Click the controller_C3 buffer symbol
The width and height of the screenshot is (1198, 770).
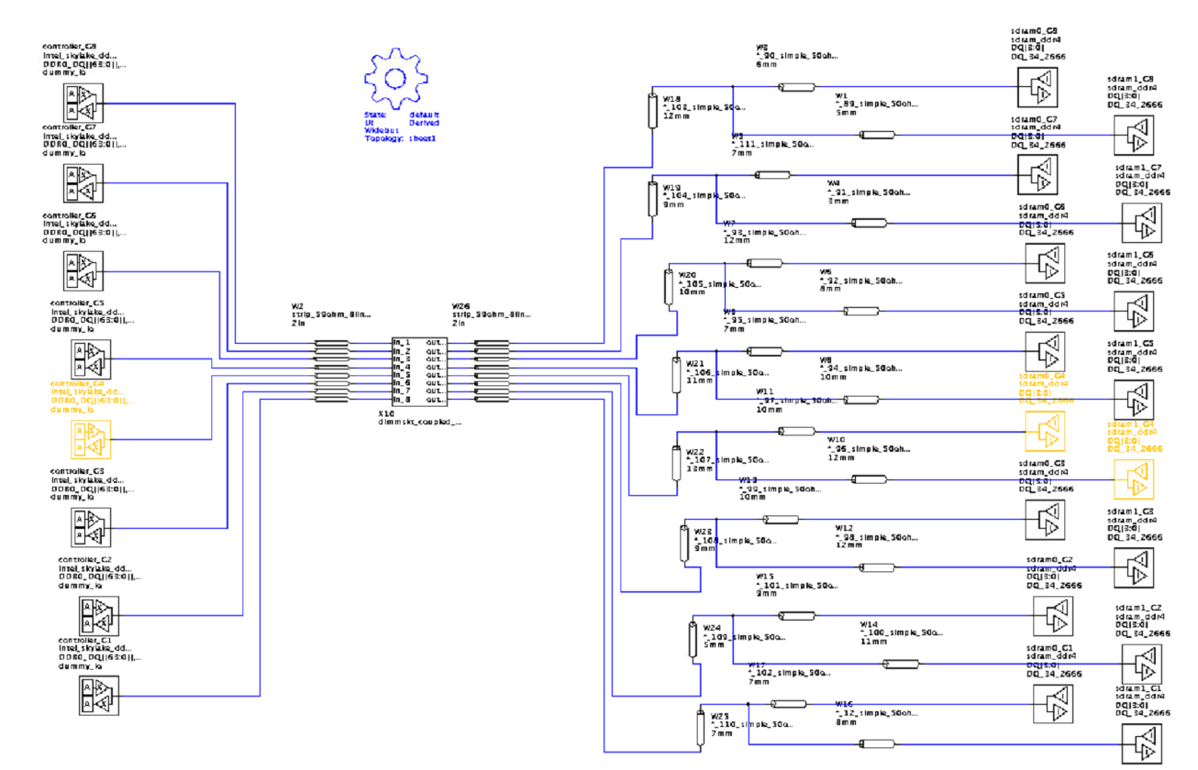pos(91,527)
